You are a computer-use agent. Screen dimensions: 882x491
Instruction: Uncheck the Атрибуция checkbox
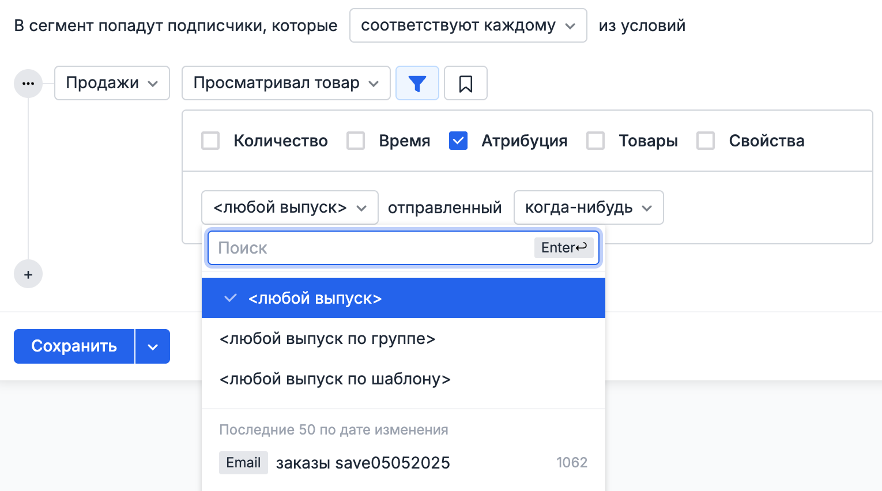458,141
